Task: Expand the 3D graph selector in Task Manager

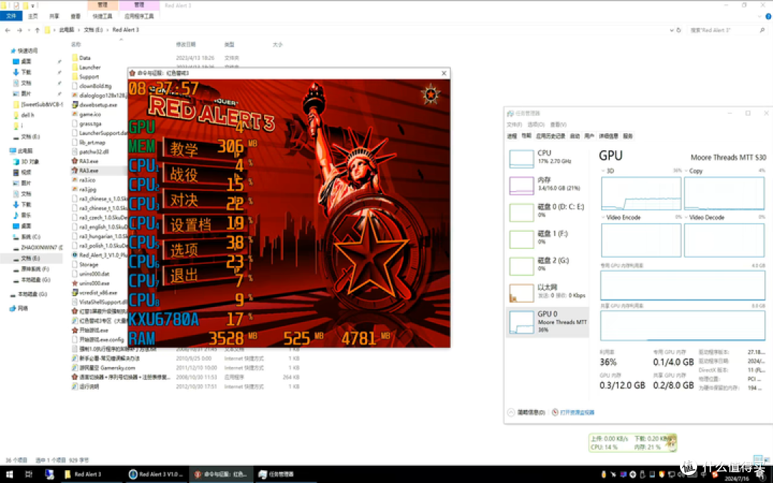Action: click(x=603, y=171)
